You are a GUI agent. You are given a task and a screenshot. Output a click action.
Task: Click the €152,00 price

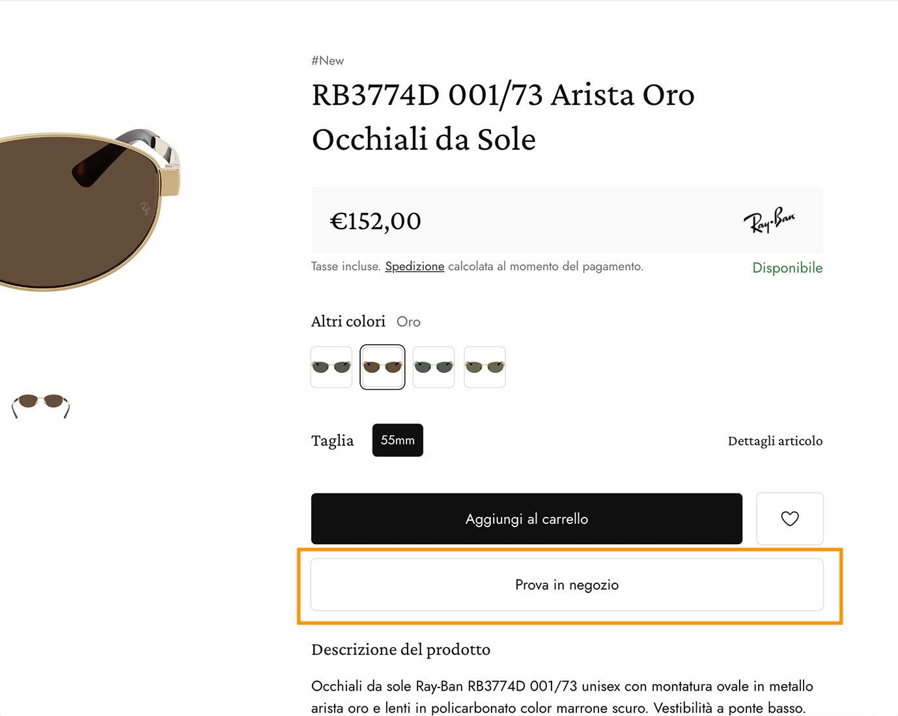click(x=376, y=221)
